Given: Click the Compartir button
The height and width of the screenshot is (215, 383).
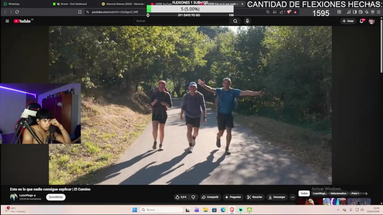Looking at the screenshot, I should [x=210, y=197].
